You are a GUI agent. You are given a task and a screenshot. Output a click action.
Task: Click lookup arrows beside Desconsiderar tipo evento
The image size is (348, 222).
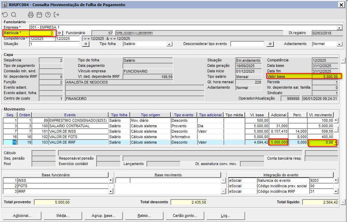pyautogui.click(x=270, y=44)
